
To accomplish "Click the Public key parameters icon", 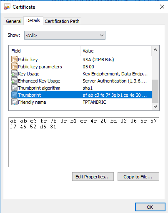I will click(14, 67).
